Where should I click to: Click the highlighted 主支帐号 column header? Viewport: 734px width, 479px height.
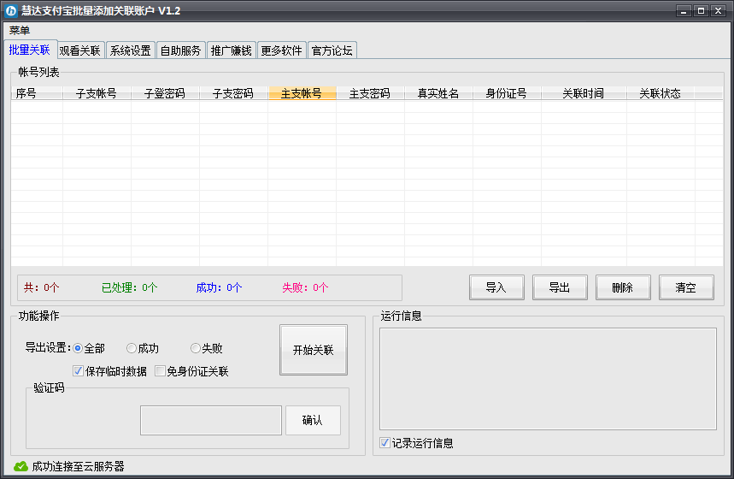(302, 93)
